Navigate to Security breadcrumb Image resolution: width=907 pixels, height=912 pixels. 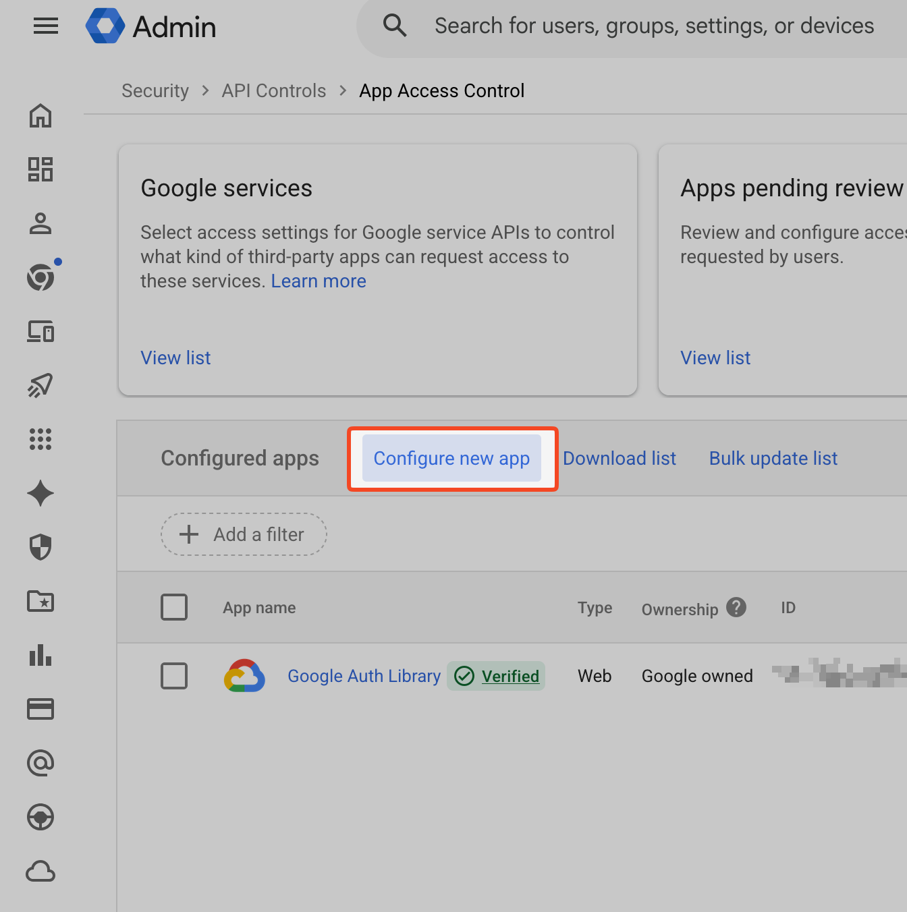click(155, 90)
